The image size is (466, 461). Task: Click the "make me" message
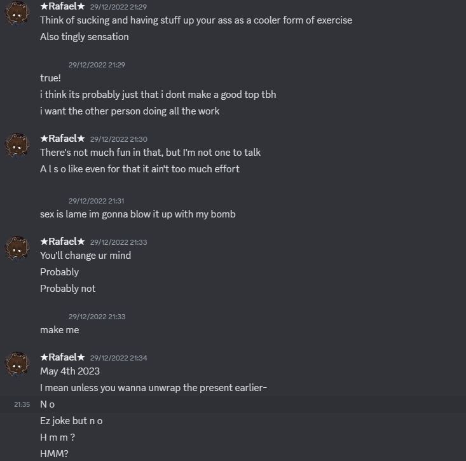click(x=59, y=330)
